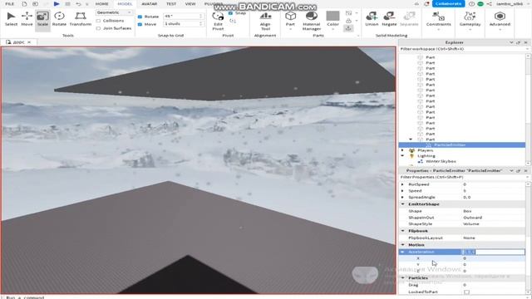Open the Align Tool

(265, 21)
